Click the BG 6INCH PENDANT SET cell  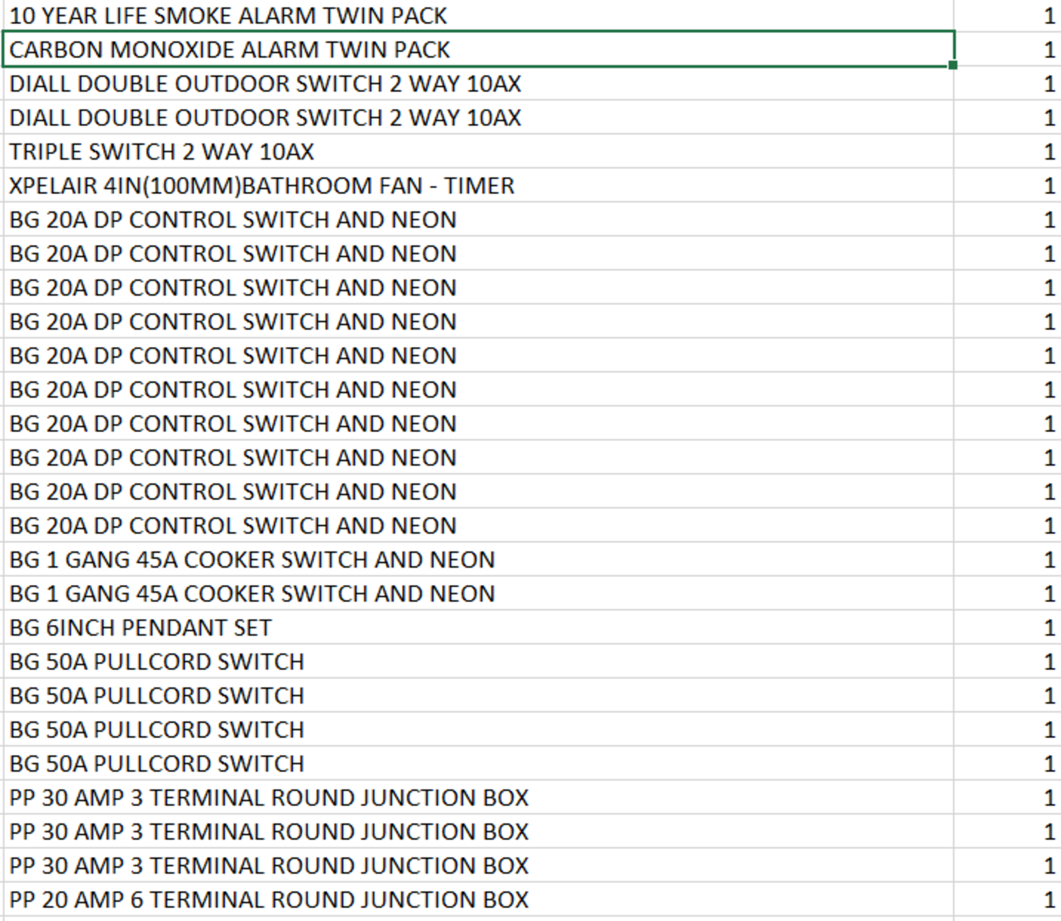pyautogui.click(x=479, y=627)
